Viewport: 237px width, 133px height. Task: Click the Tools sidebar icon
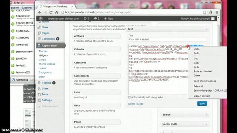39,95
